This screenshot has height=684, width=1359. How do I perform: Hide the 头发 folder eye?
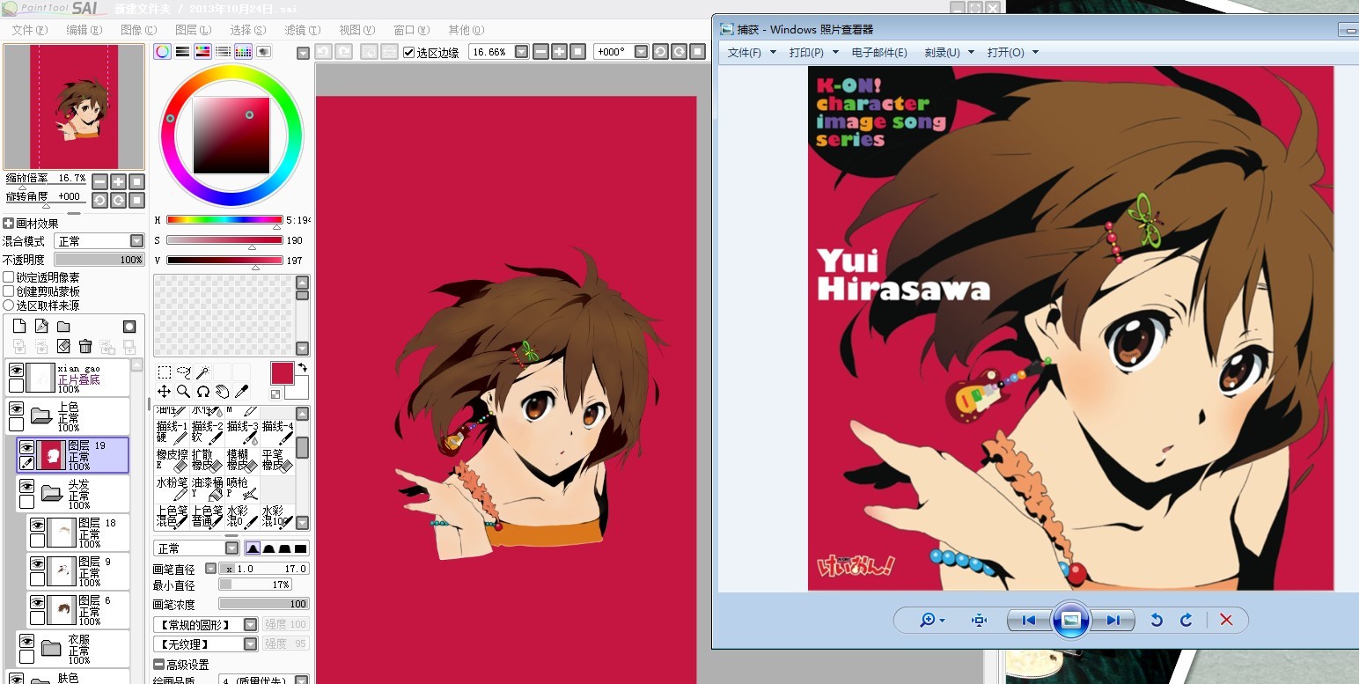click(26, 486)
